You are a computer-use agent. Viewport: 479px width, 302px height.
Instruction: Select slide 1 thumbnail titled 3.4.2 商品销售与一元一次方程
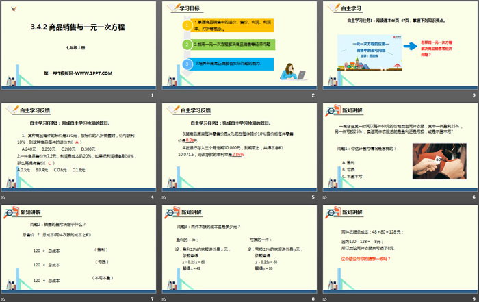[79, 45]
